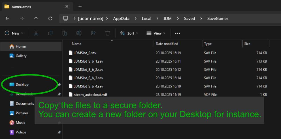Click the Delete trash can icon
This screenshot has height=139, width=281.
click(x=108, y=33)
